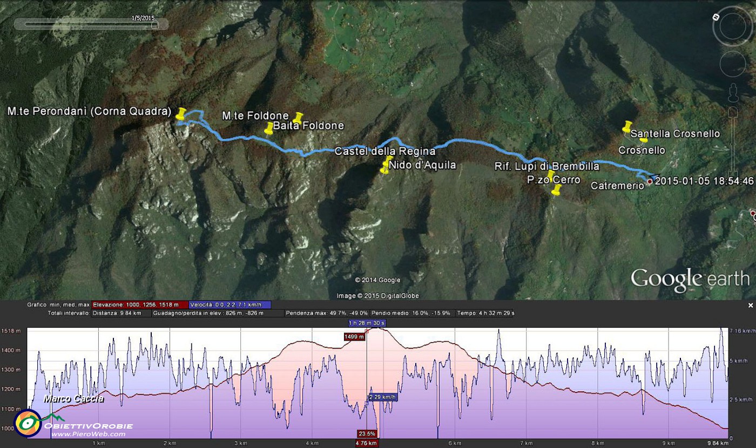This screenshot has height=448, width=756.
Task: Click the Castel della Regina placemark label
Action: tap(385, 151)
